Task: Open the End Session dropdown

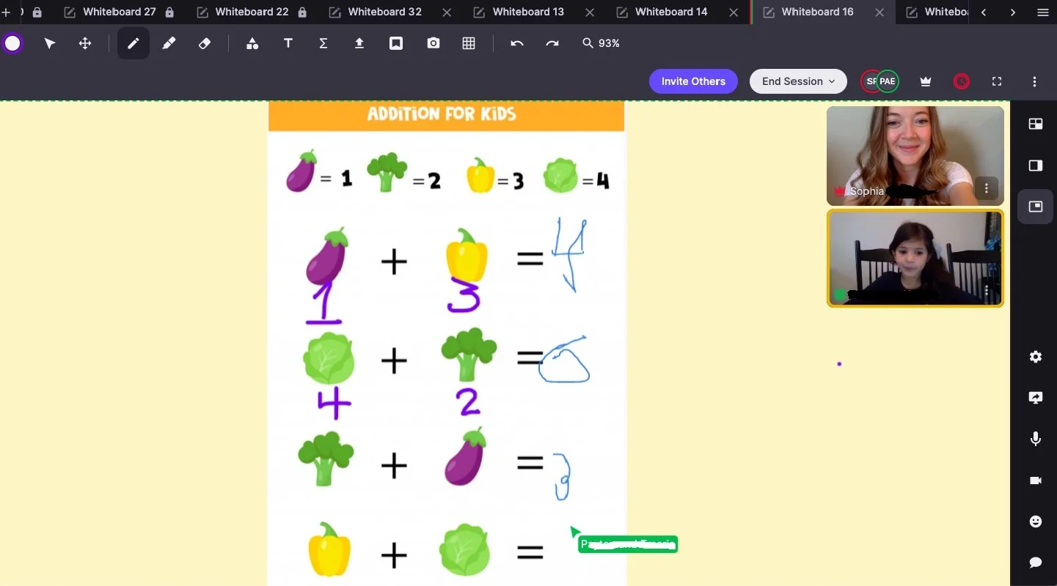Action: pyautogui.click(x=797, y=81)
